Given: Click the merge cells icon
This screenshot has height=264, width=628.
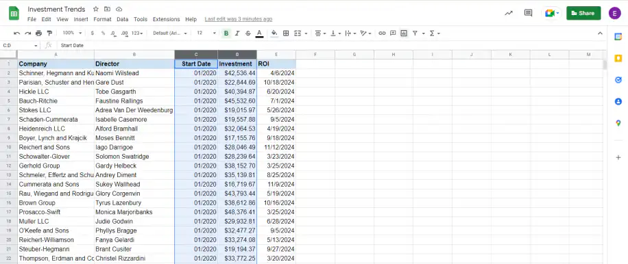Looking at the screenshot, I should pos(298,33).
